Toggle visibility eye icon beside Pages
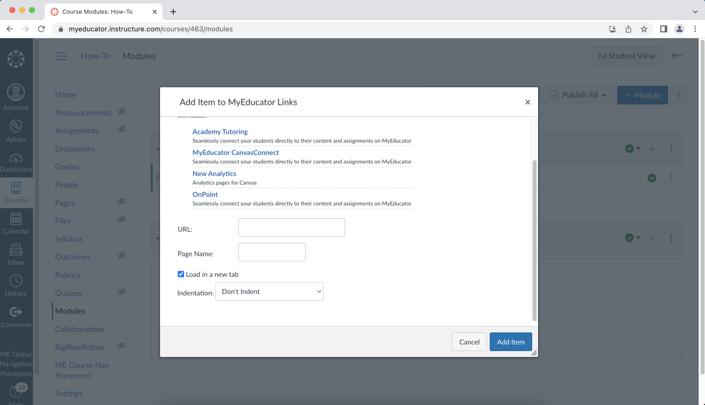 point(122,202)
